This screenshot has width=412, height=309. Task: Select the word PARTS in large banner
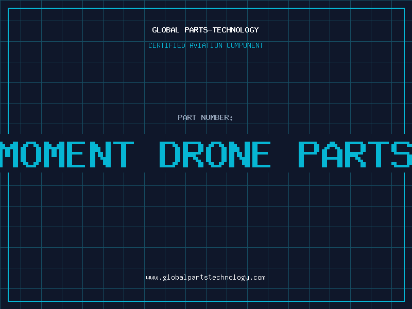point(355,154)
